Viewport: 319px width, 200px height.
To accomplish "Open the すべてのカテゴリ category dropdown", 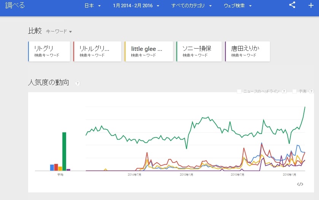I will click(x=191, y=6).
